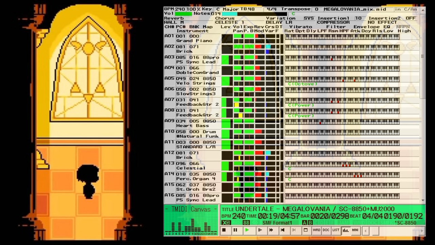
Task: Toggle the SYS effect switch
Action: [x=308, y=18]
